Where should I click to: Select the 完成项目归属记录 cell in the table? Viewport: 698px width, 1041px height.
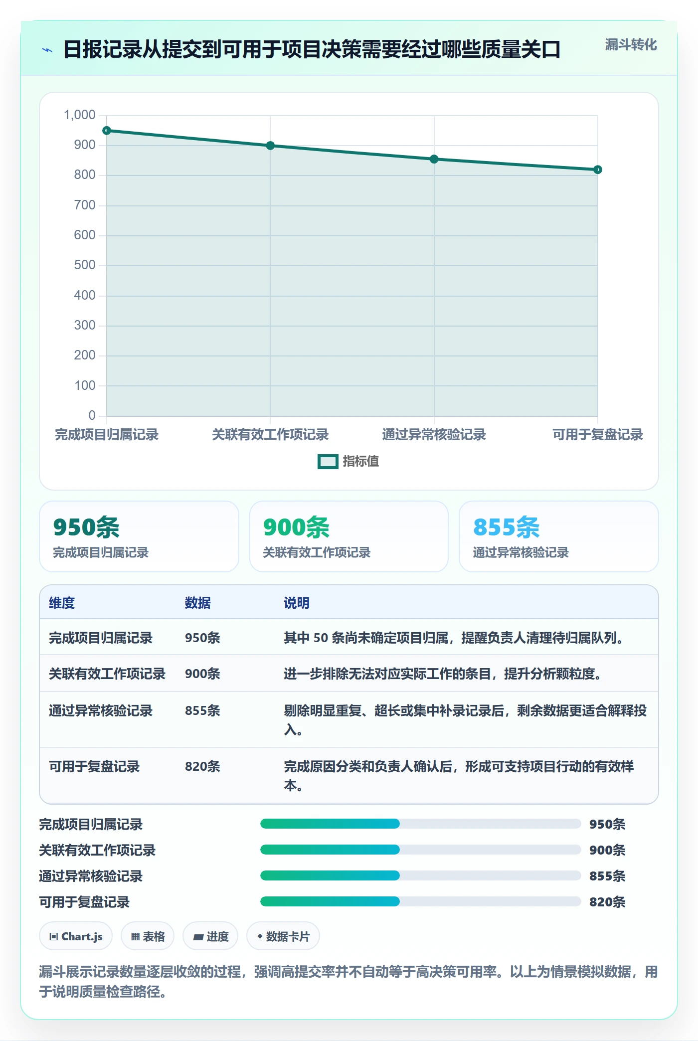(101, 638)
